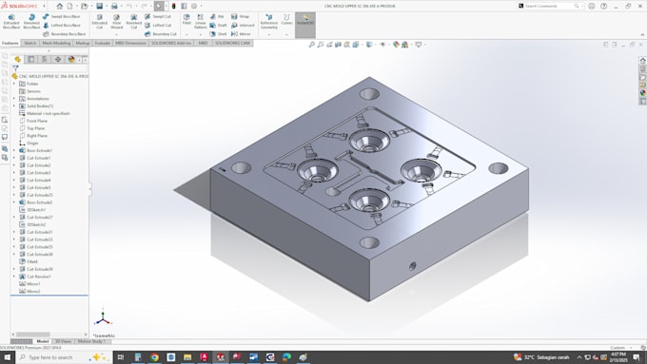This screenshot has height=364, width=647.
Task: Select the Extruded Boss/Base tool
Action: click(11, 22)
